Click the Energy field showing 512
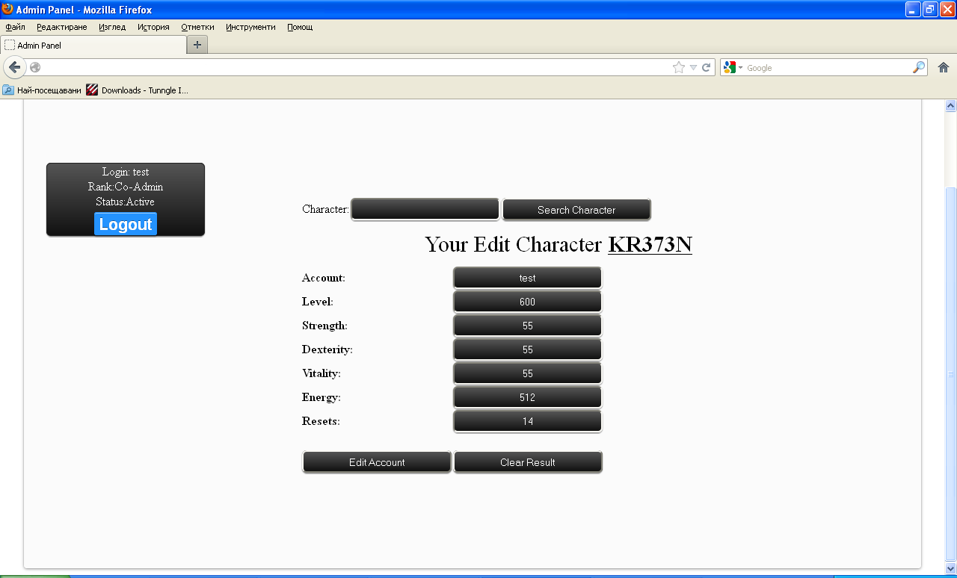 [x=528, y=397]
